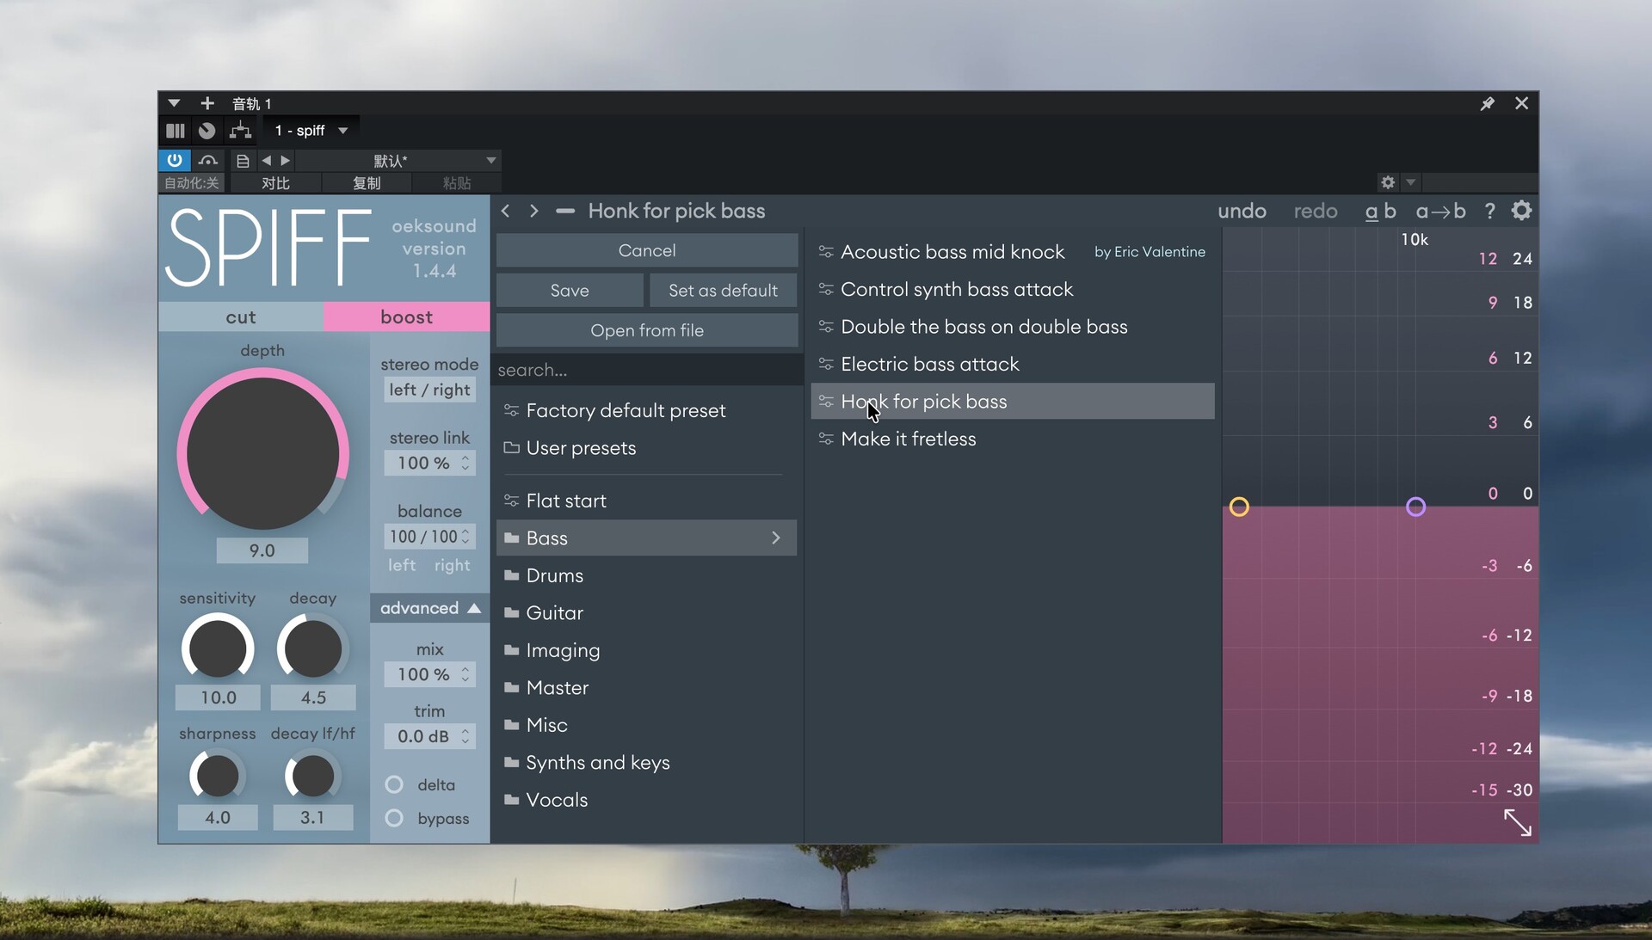1652x940 pixels.
Task: Toggle the plugin power bypass button
Action: pyautogui.click(x=175, y=160)
